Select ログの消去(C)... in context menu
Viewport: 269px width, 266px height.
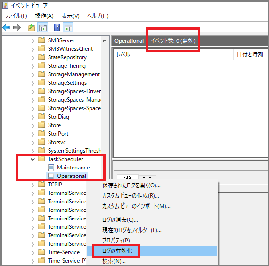click(120, 220)
